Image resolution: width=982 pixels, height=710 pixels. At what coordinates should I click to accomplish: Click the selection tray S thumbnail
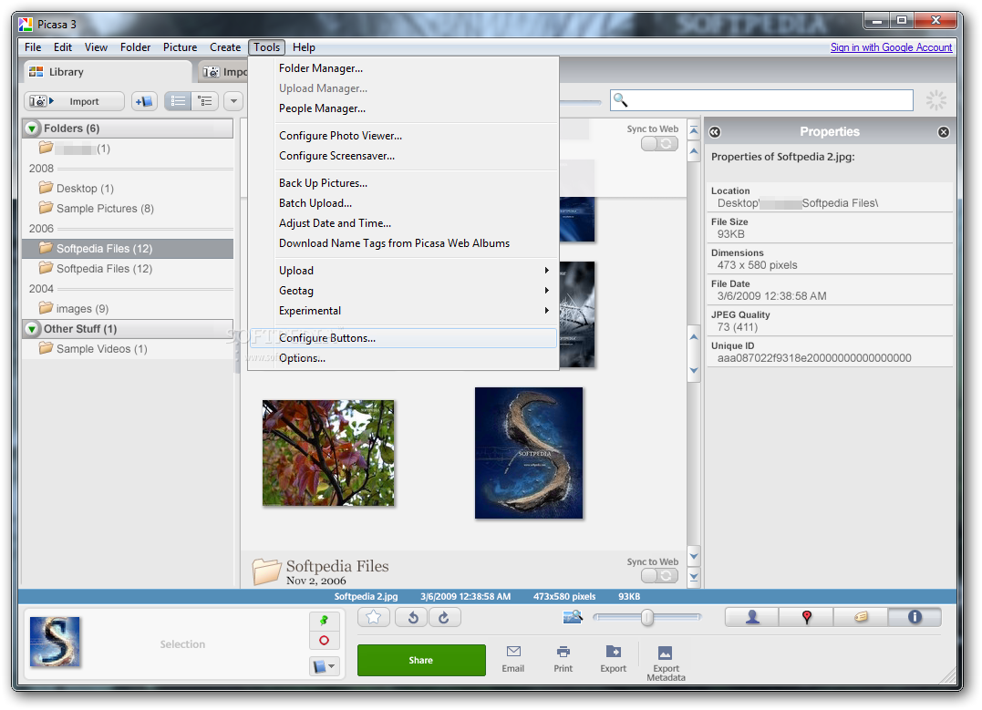point(55,641)
